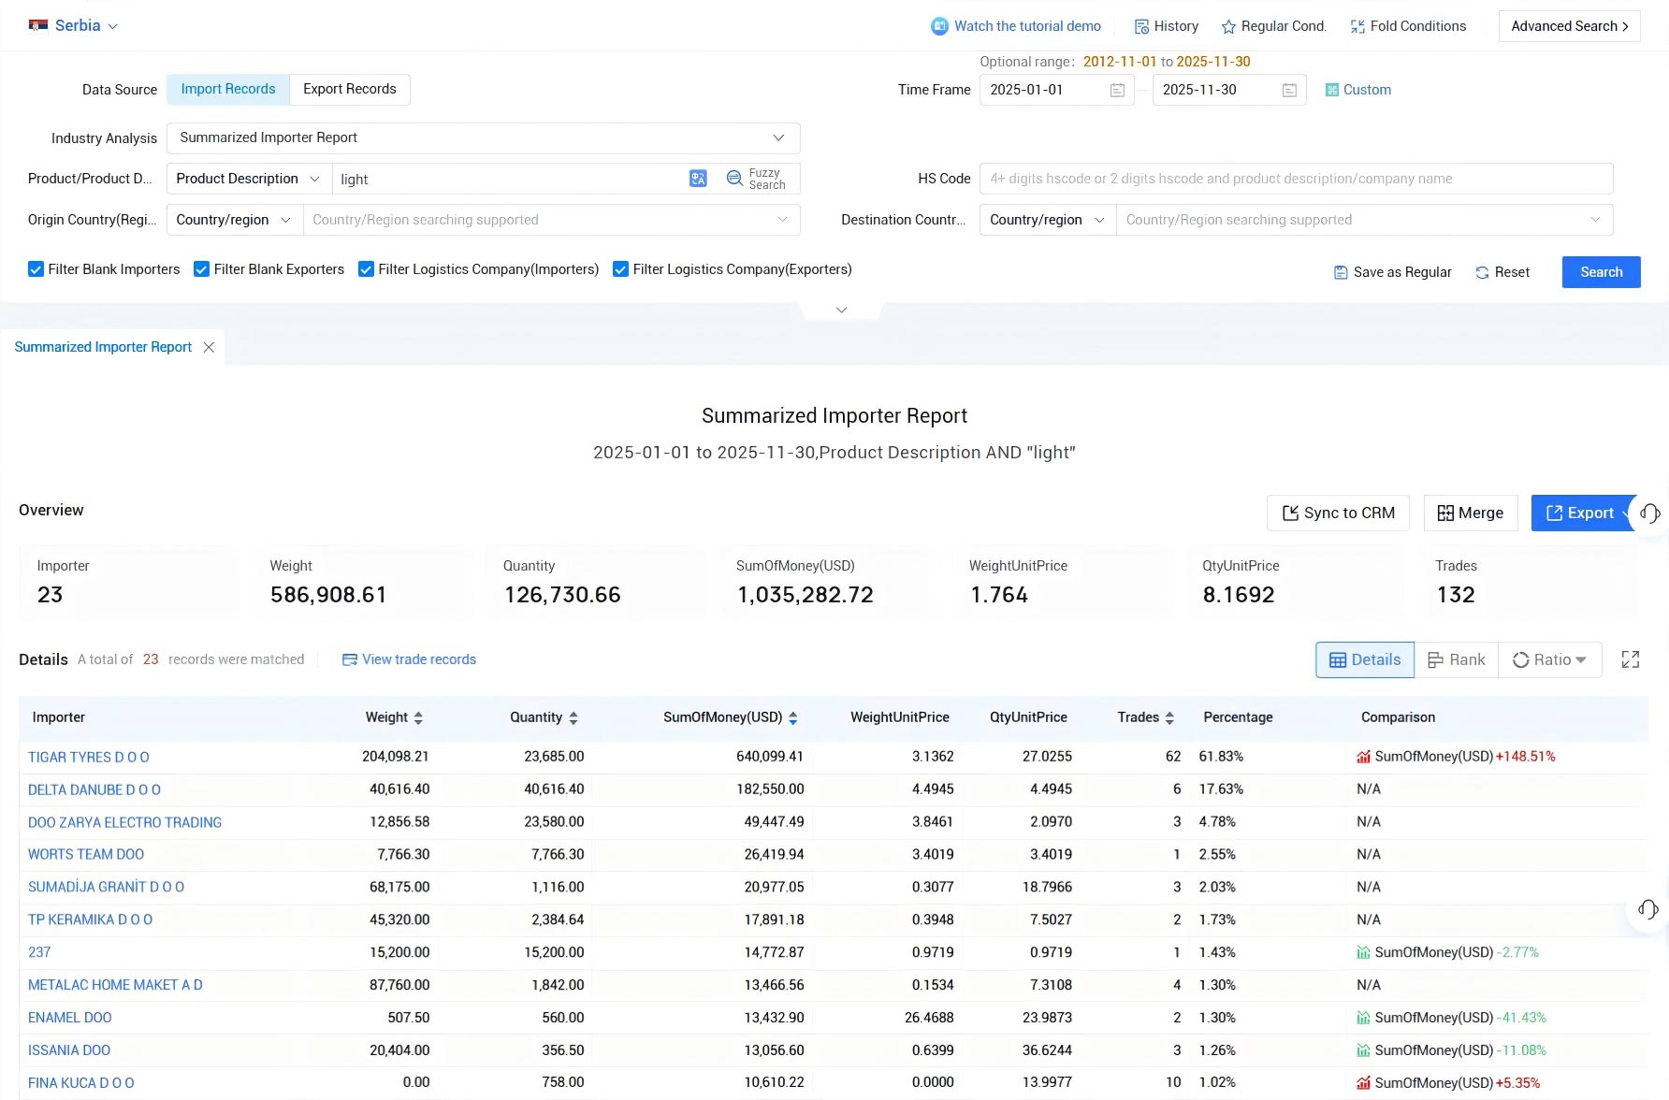Click ENAMEL DOO comparison chart icon
Image resolution: width=1669 pixels, height=1100 pixels.
pyautogui.click(x=1364, y=1018)
